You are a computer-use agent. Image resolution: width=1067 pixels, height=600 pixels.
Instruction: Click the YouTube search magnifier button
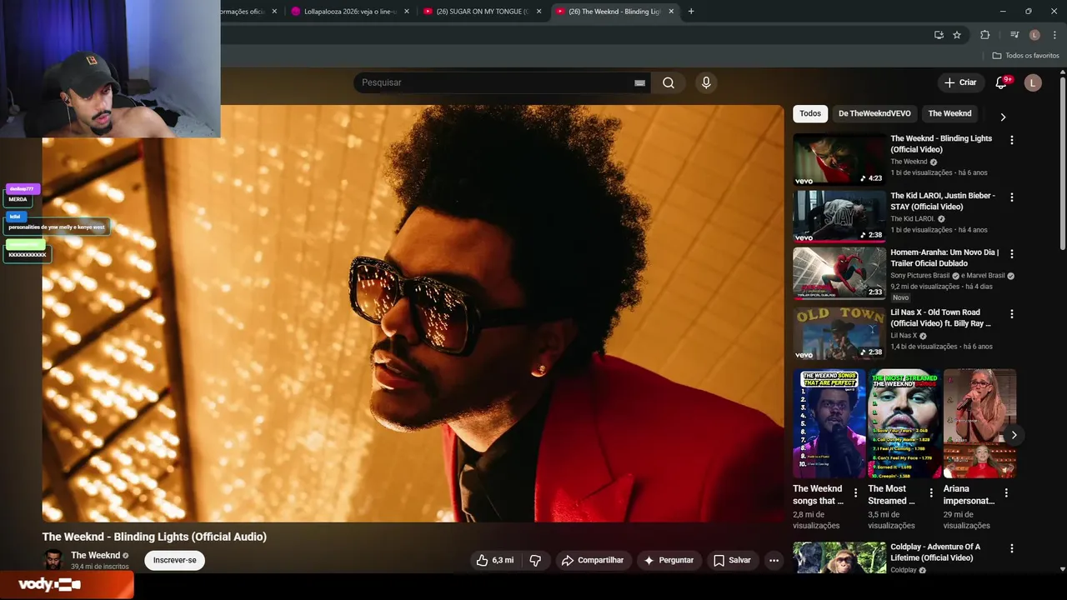click(669, 82)
